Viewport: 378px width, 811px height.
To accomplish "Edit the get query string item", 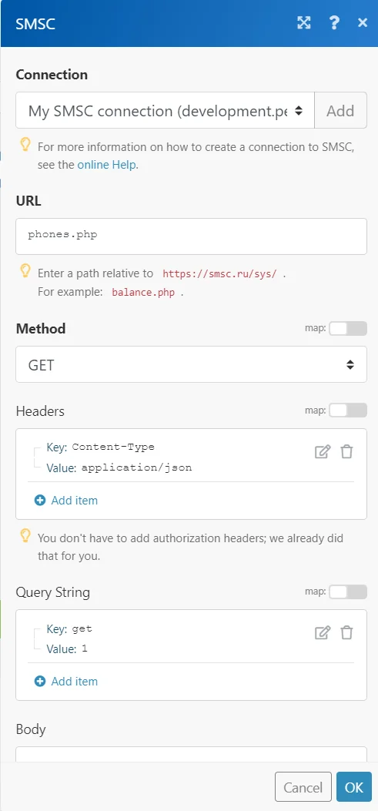I will (x=322, y=632).
